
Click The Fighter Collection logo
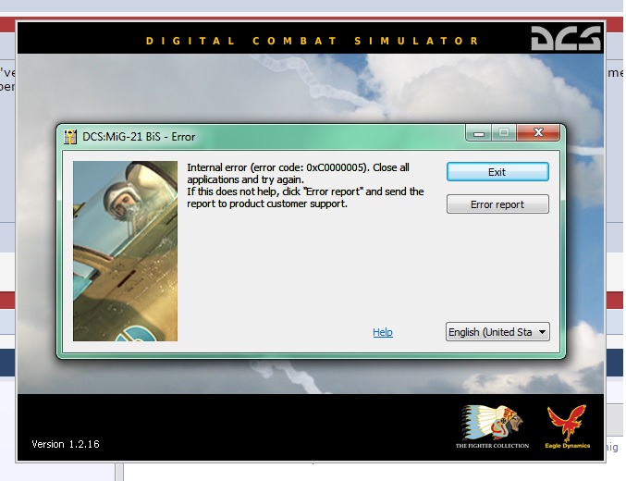[492, 426]
